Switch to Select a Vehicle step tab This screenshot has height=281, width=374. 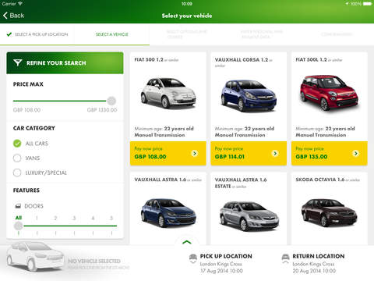pos(112,34)
